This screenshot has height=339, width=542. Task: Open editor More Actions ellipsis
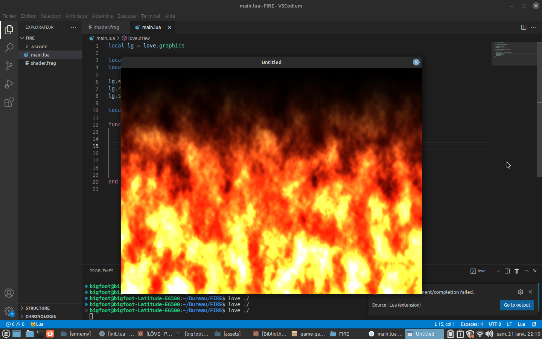[x=533, y=27]
